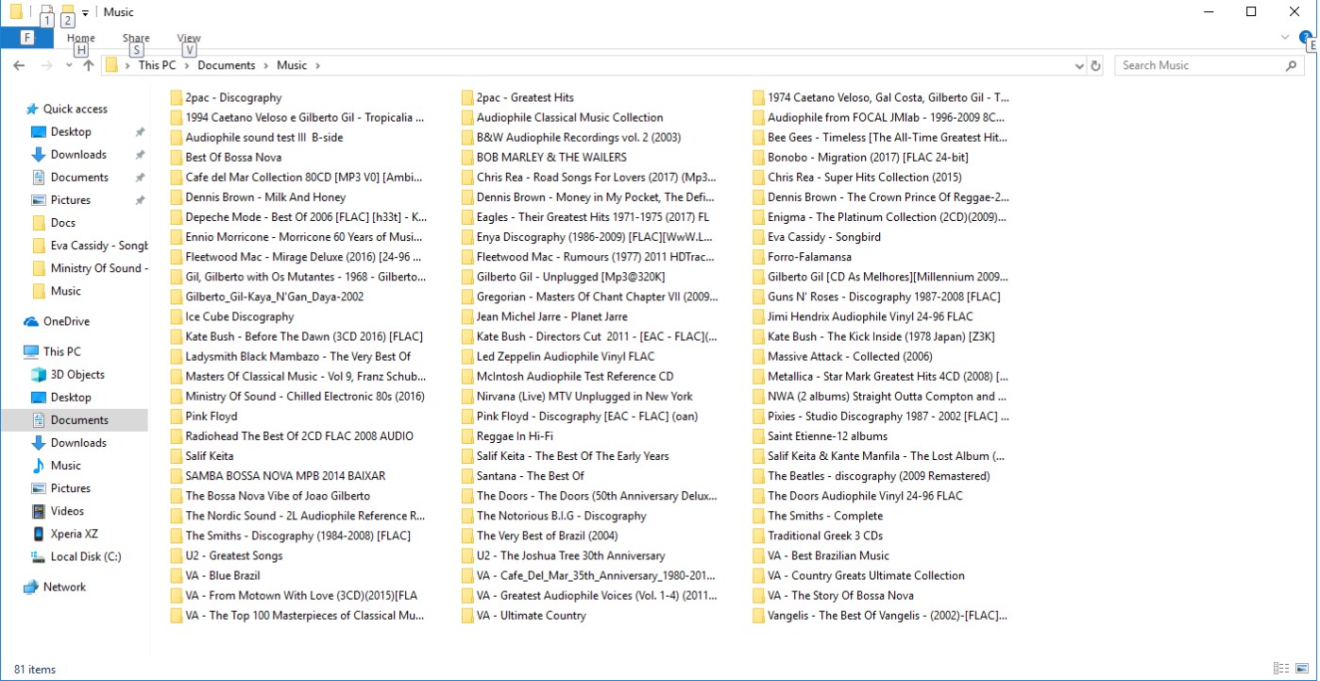Image resolution: width=1320 pixels, height=681 pixels.
Task: Open Music under This PC
Action: 66,466
